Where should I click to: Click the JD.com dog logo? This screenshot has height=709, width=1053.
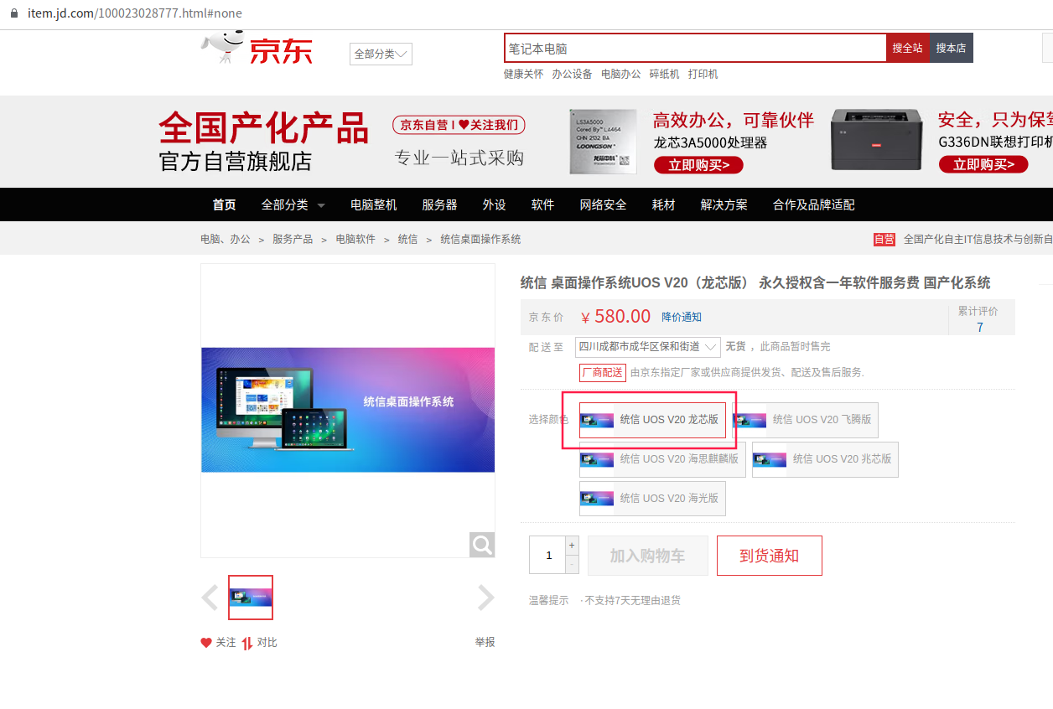coord(257,49)
